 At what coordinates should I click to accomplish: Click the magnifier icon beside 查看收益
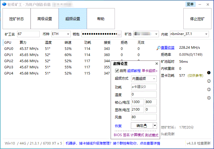[x=159, y=48]
